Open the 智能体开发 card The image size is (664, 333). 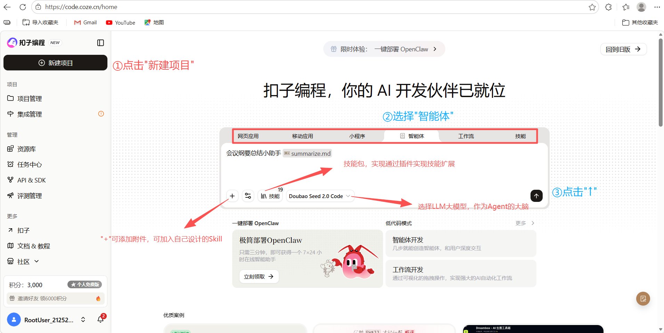click(x=461, y=244)
